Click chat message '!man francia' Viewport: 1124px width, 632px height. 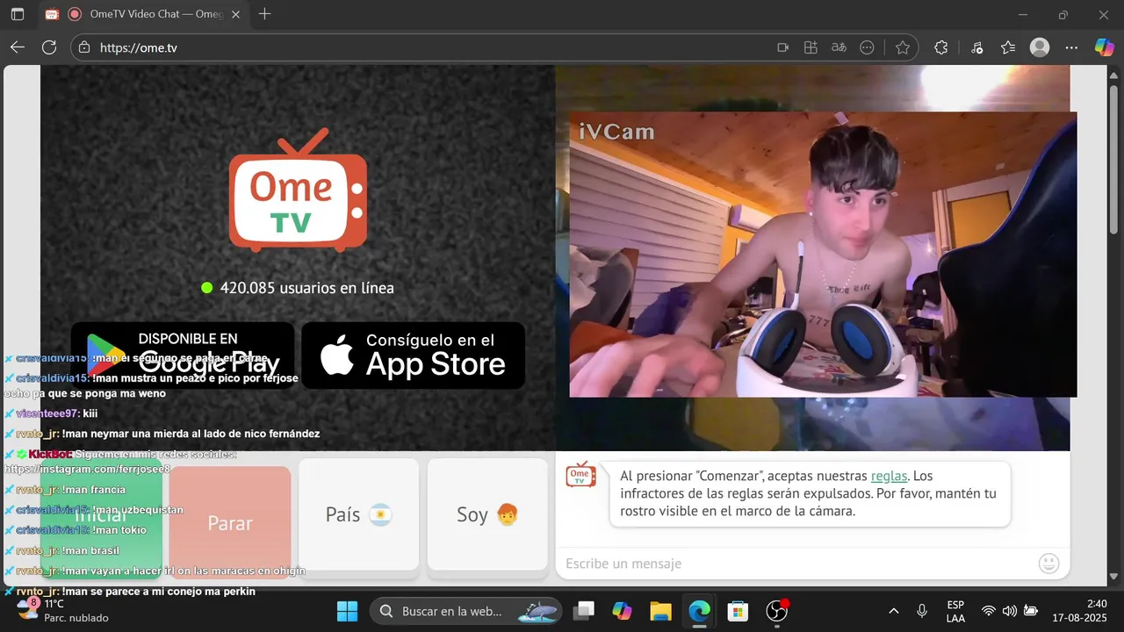(x=94, y=490)
